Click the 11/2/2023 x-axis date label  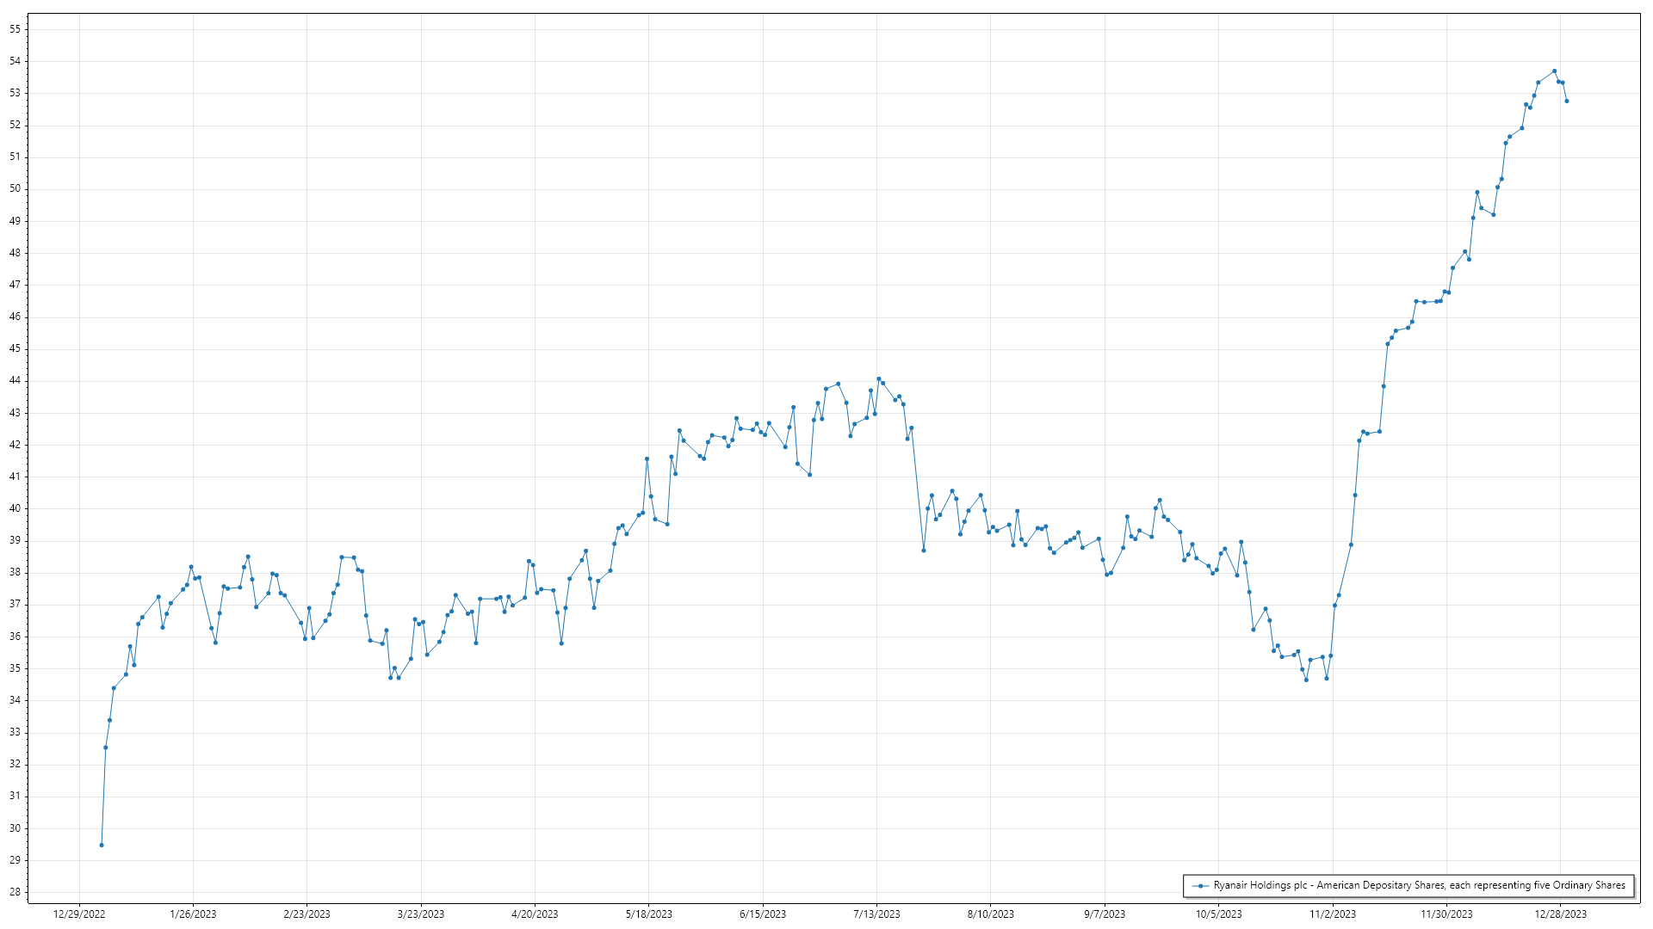1333,914
